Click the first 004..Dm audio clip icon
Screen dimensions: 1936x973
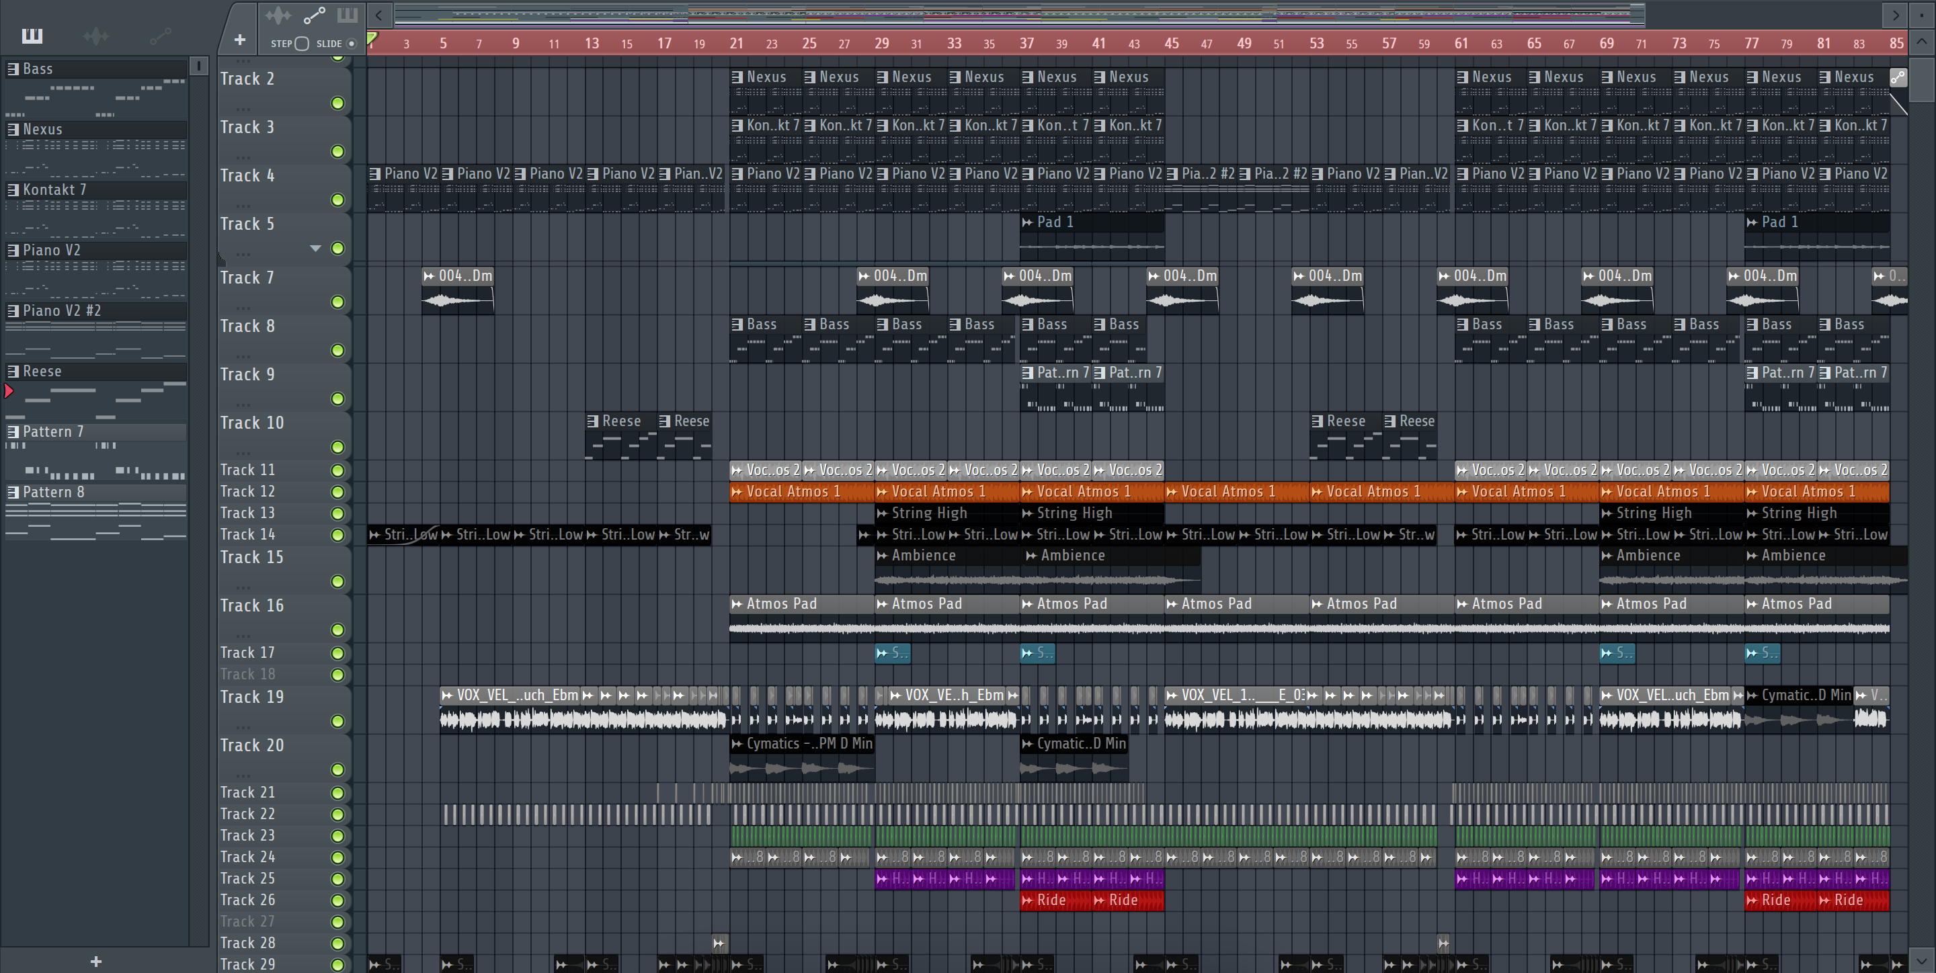[429, 276]
